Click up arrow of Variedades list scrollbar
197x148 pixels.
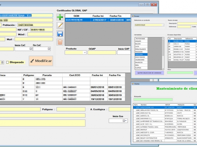(x=163, y=38)
